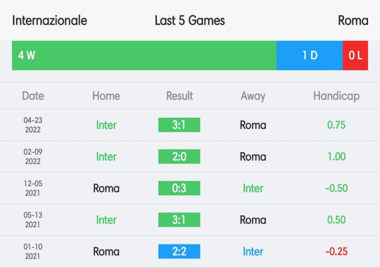The width and height of the screenshot is (380, 268).
Task: Click the Home column header
Action: [x=106, y=96]
